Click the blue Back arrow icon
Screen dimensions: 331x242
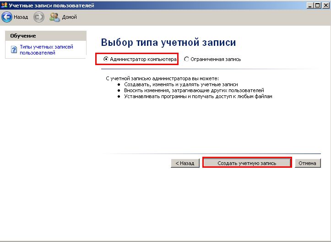[x=7, y=16]
